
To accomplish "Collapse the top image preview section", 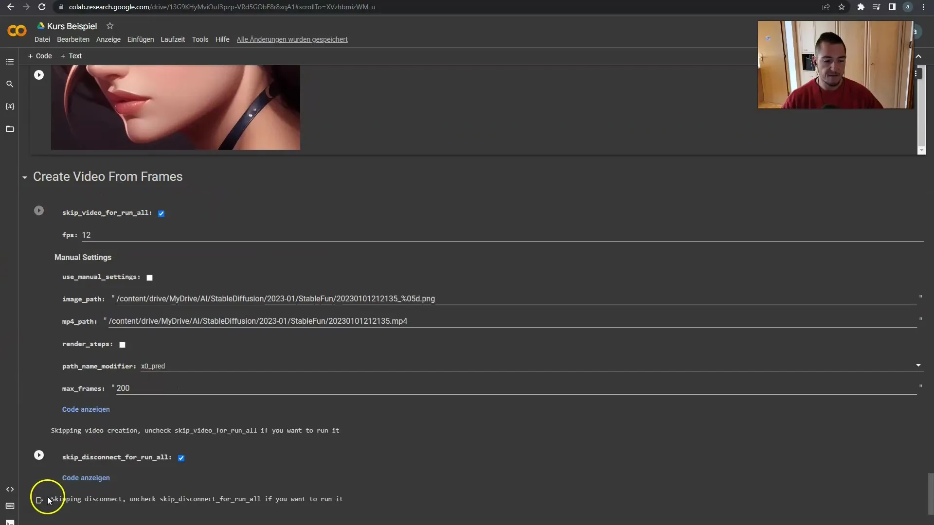I will pos(38,75).
